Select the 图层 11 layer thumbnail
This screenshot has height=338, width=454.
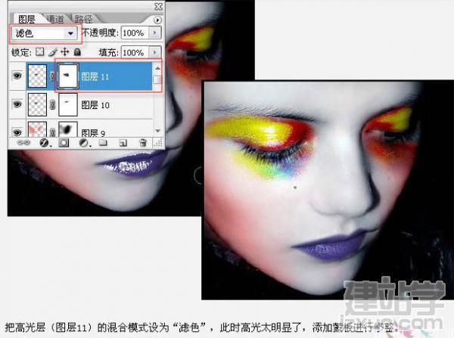[37, 76]
